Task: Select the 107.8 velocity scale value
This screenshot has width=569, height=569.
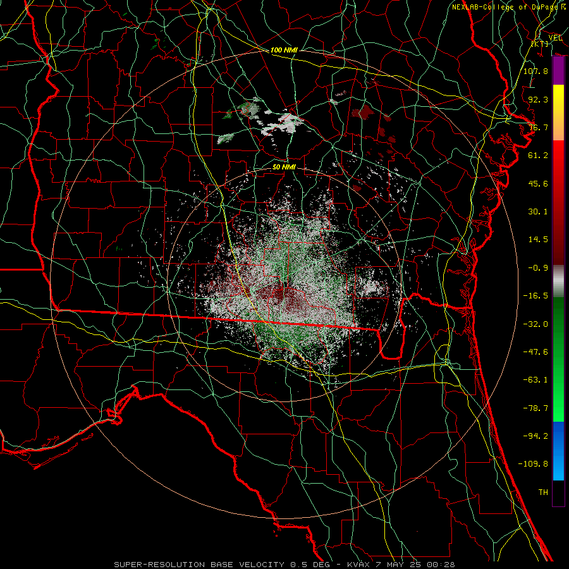Action: click(535, 71)
